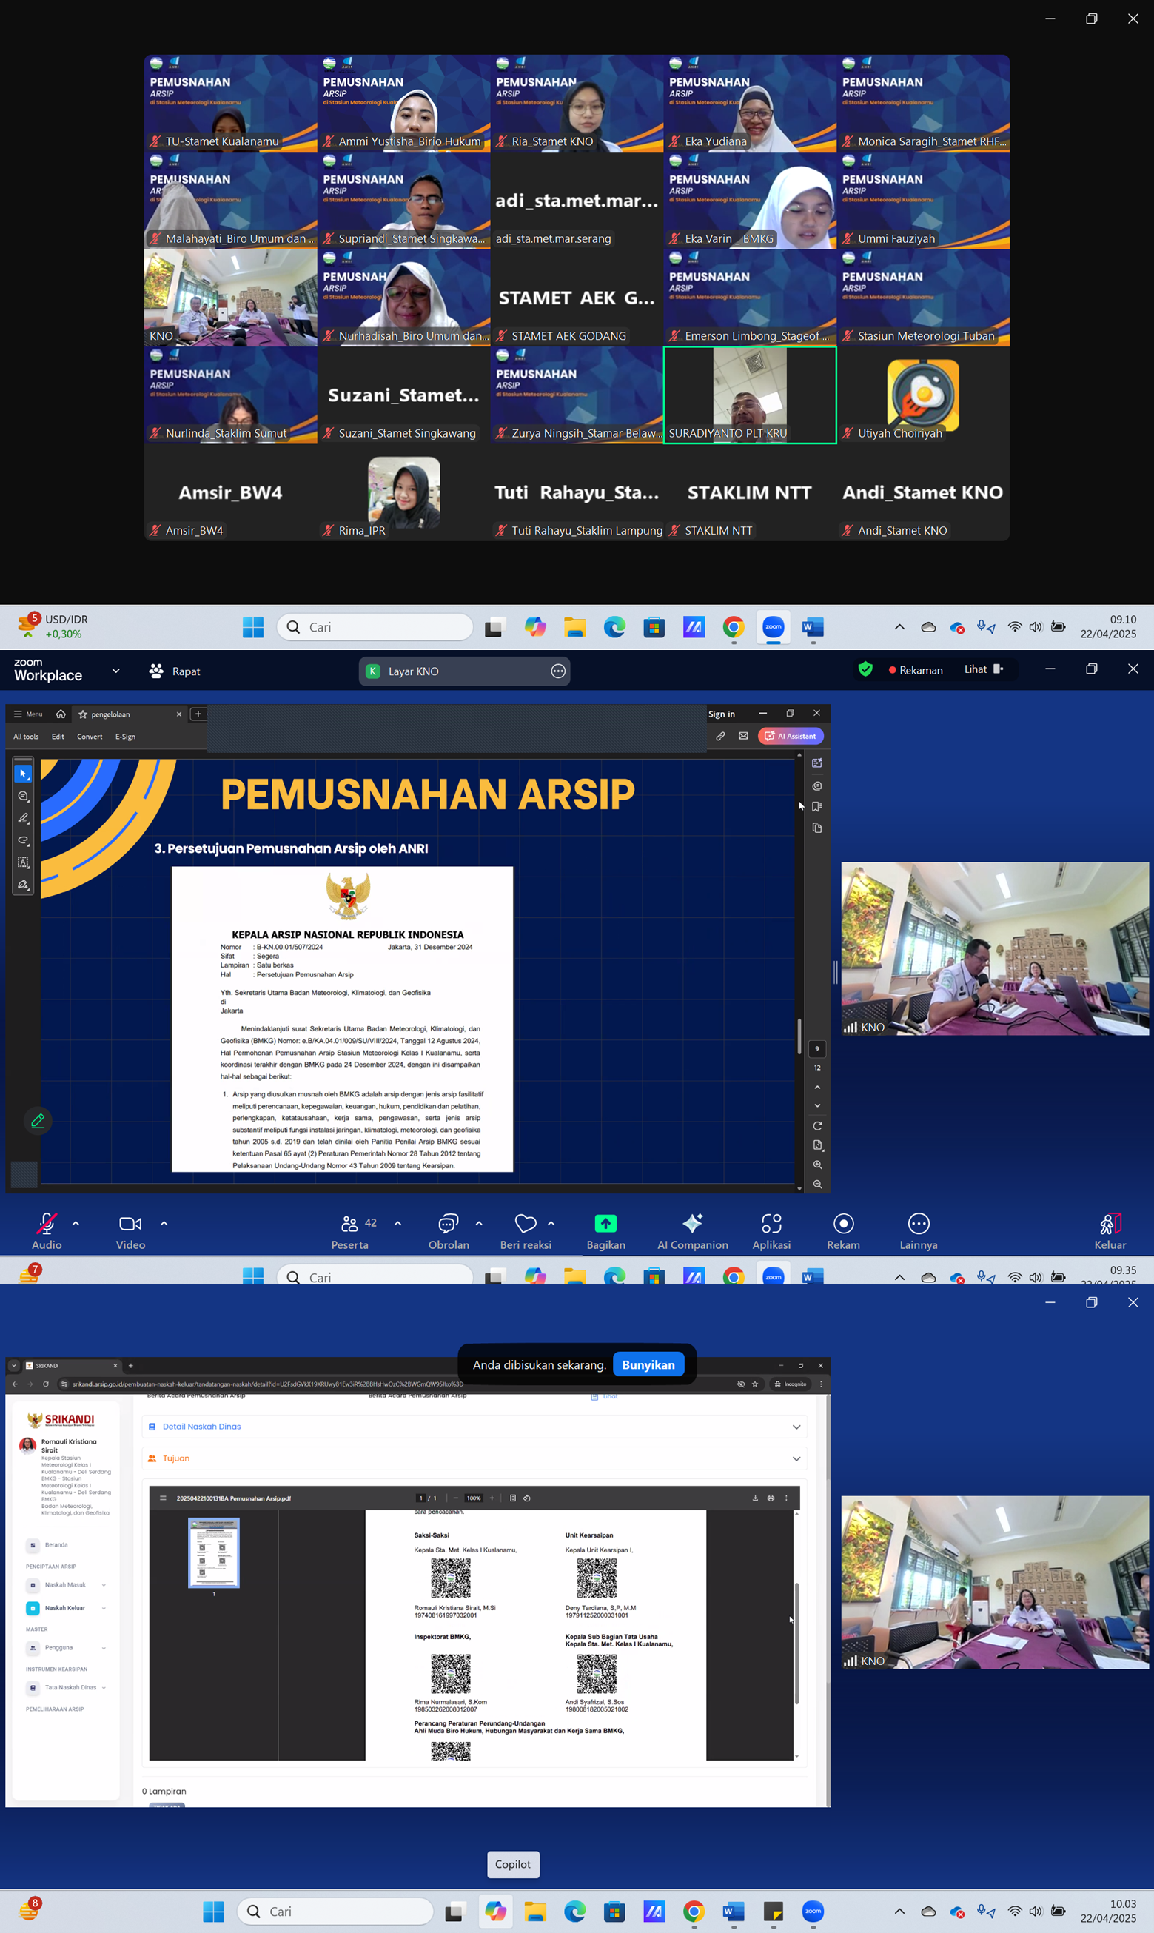Open Beri reaksi reactions
The width and height of the screenshot is (1154, 1933).
[x=526, y=1231]
